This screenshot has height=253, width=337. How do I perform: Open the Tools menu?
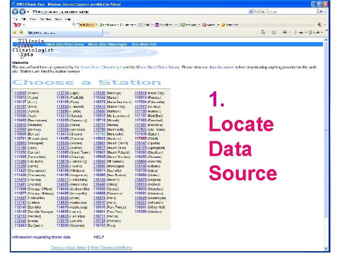click(x=58, y=19)
